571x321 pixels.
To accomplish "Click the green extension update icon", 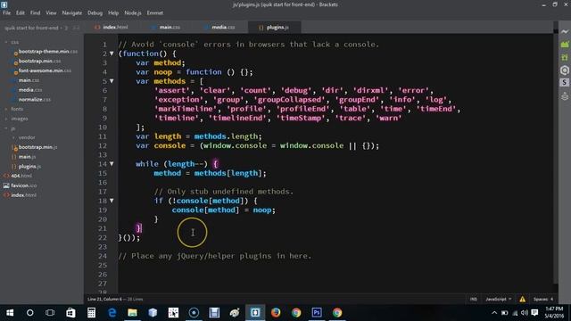I will click(565, 57).
